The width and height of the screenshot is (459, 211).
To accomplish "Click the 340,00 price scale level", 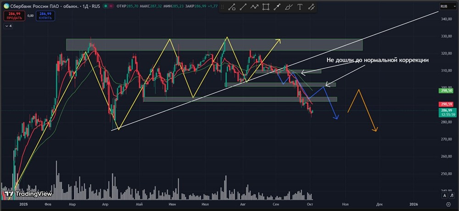I will pos(447,19).
